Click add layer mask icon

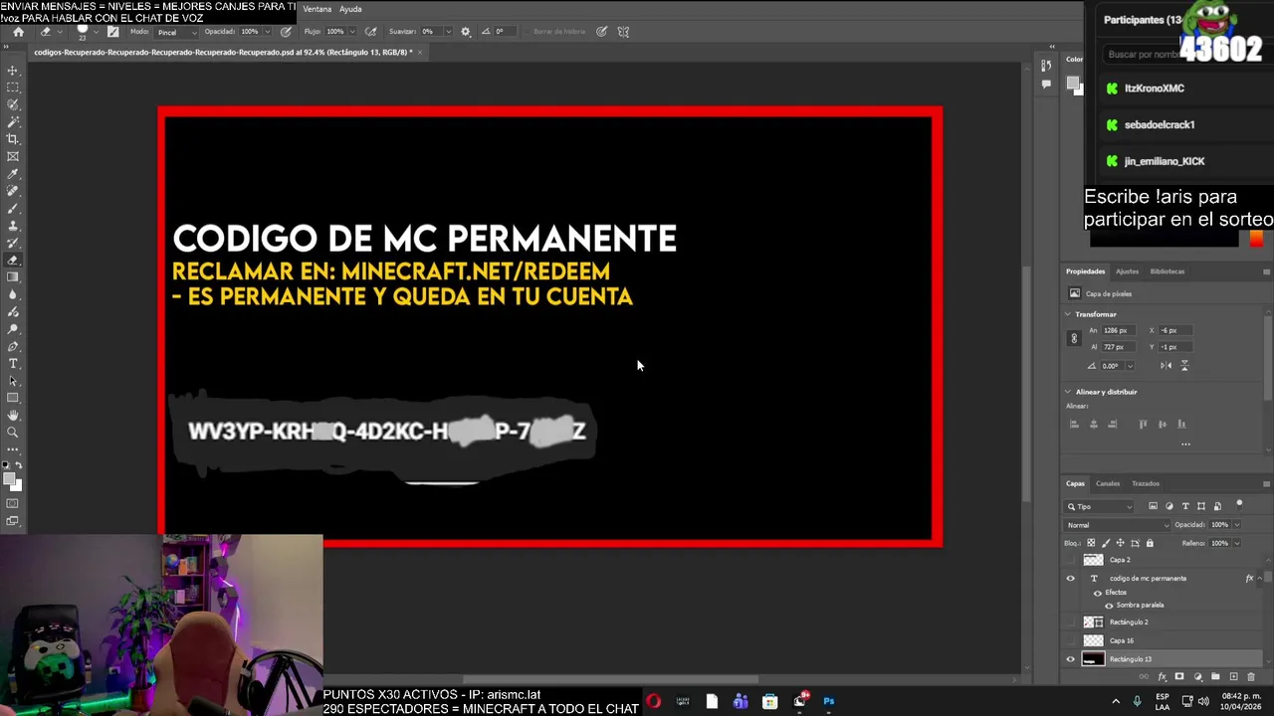tap(1179, 677)
